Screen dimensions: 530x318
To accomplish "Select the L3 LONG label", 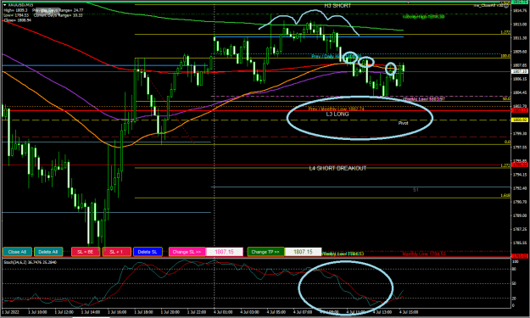I will coord(338,114).
